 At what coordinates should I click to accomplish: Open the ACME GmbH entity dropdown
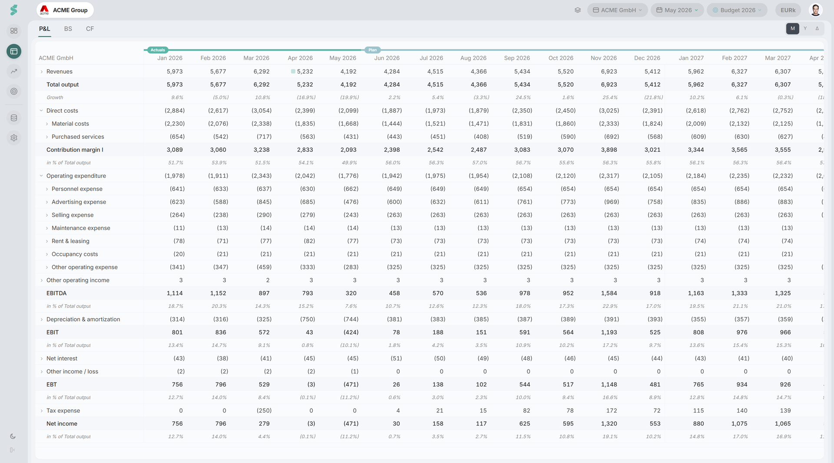(x=617, y=10)
